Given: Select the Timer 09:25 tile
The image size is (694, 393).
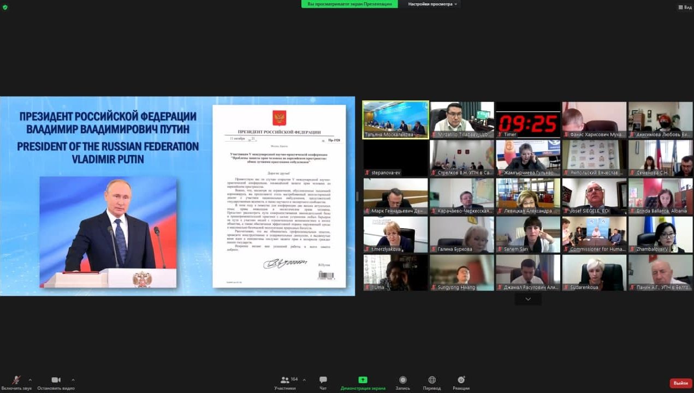Looking at the screenshot, I should pos(528,120).
